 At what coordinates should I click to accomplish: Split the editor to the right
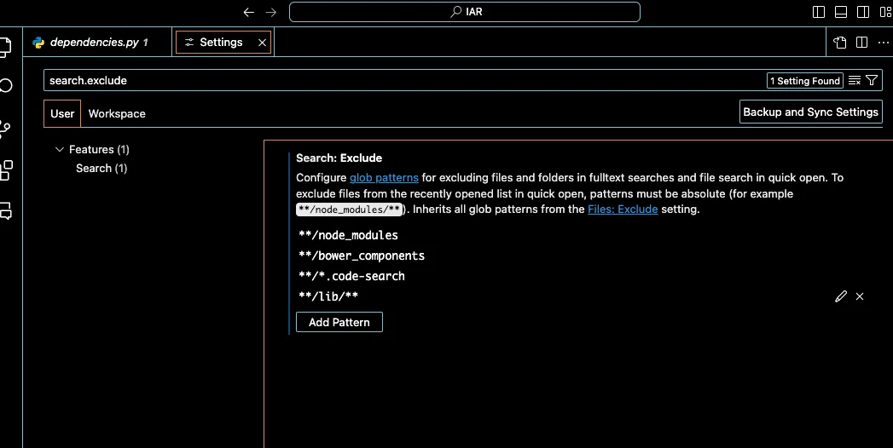pos(861,43)
